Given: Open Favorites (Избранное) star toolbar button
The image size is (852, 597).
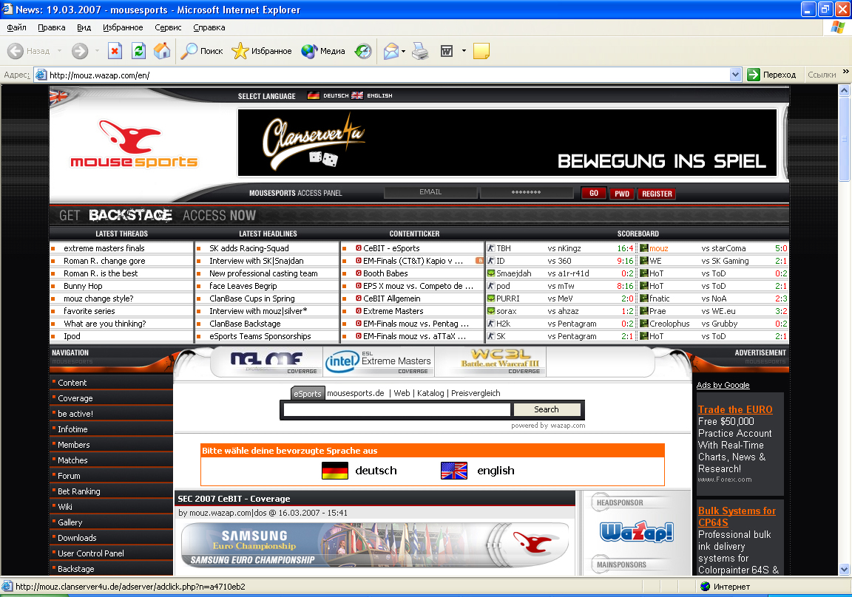Looking at the screenshot, I should (261, 51).
